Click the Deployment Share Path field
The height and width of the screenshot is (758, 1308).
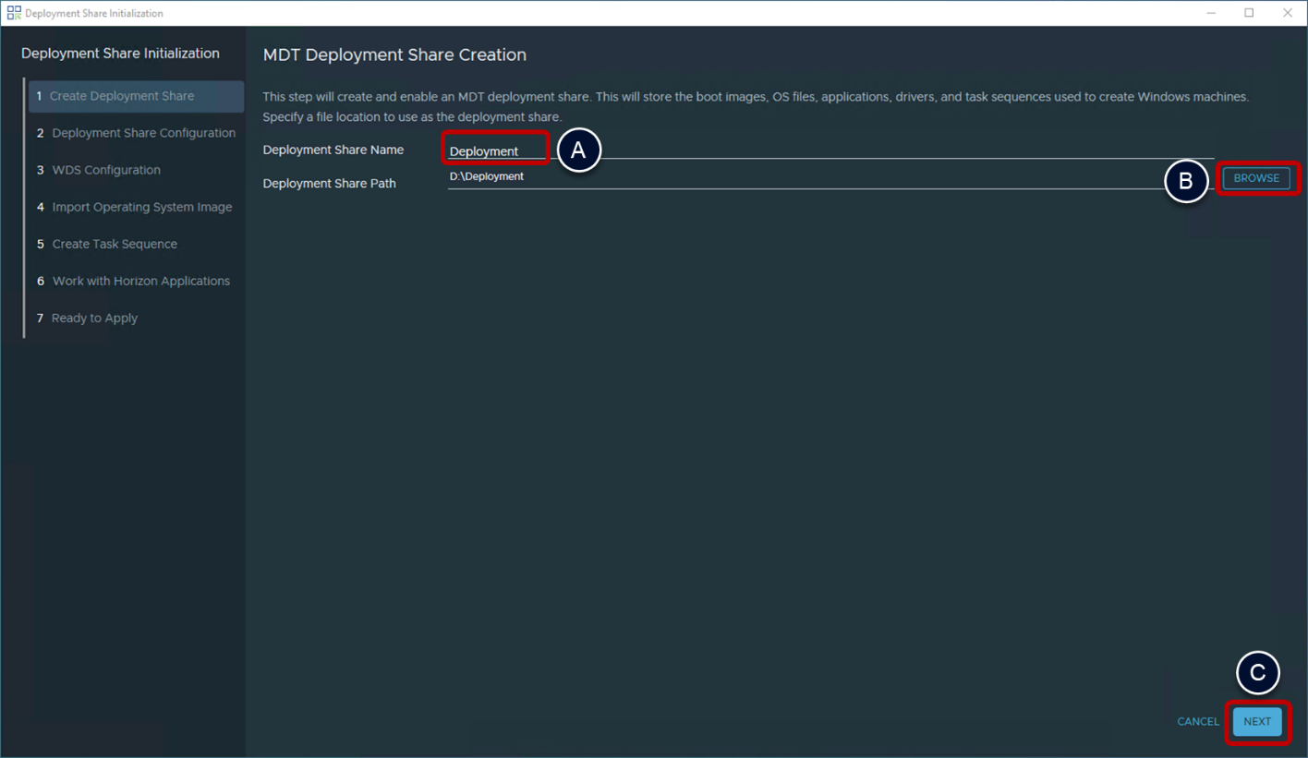tap(804, 176)
